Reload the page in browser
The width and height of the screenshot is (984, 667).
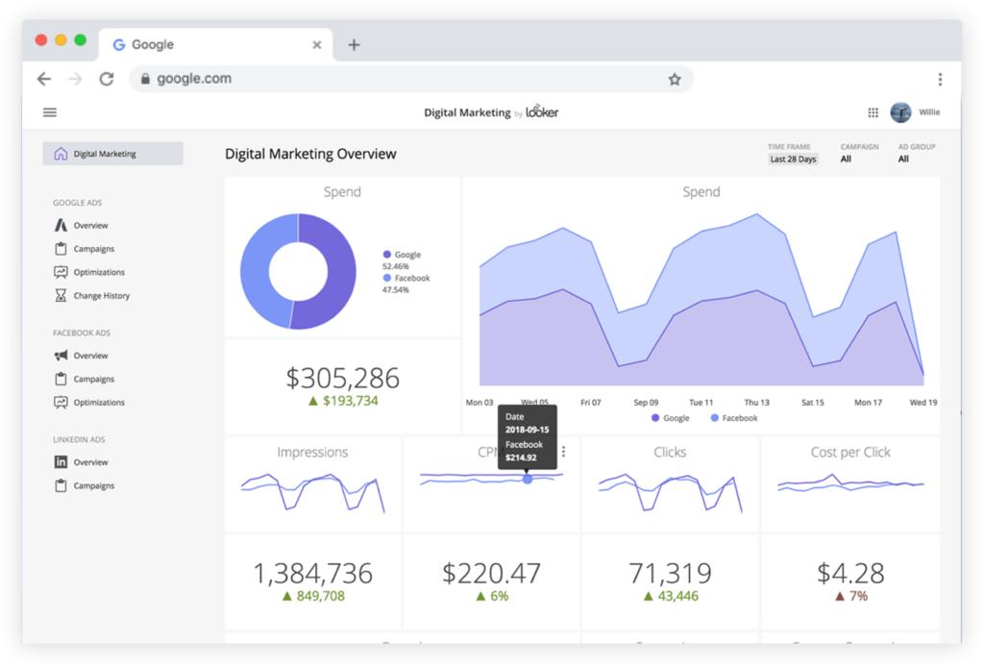[106, 80]
